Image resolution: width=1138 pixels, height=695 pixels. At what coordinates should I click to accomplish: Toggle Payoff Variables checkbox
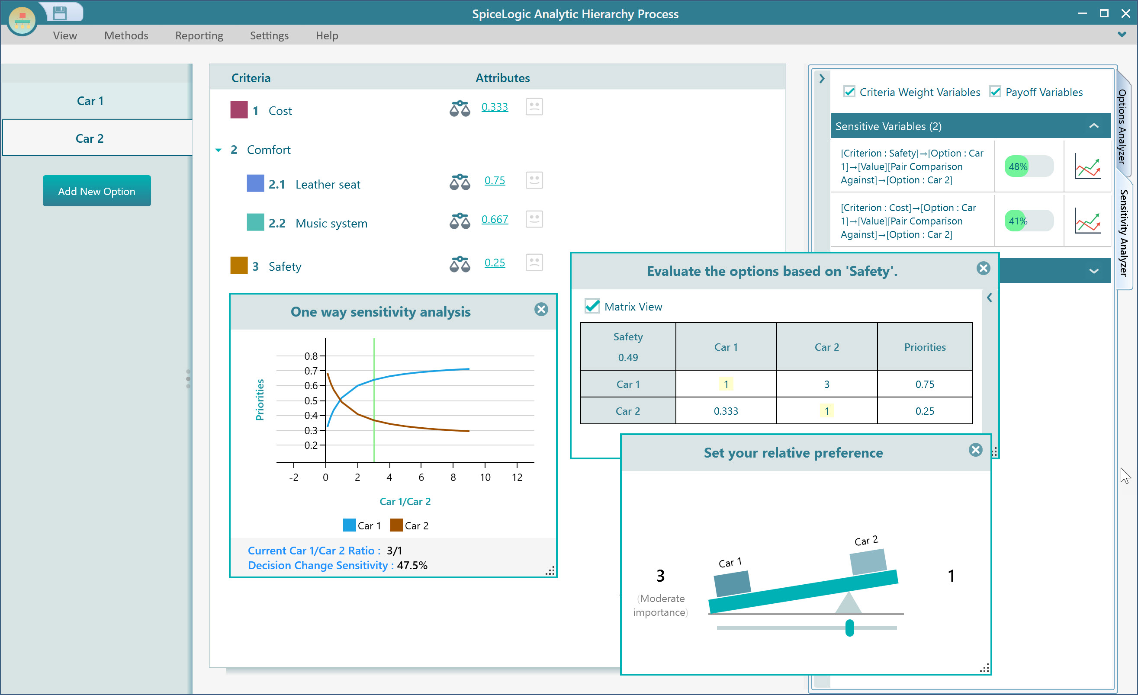coord(995,92)
